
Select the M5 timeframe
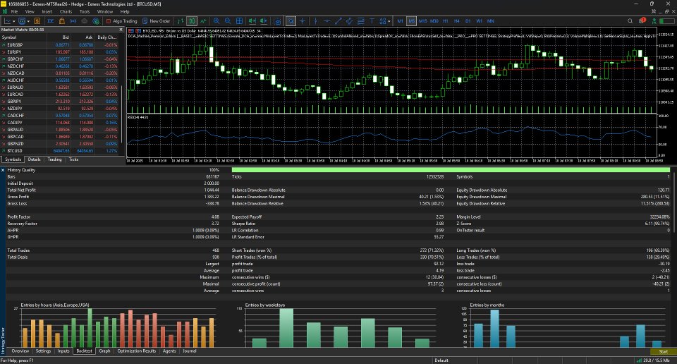411,20
